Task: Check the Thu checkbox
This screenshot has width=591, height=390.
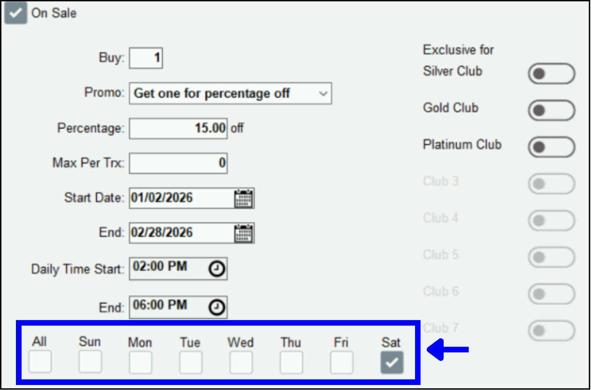Action: coord(291,362)
